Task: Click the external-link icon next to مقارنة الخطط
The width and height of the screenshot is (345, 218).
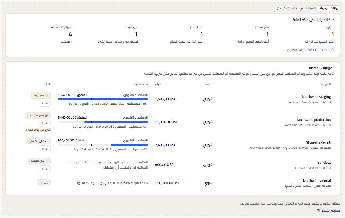Action: [318, 210]
